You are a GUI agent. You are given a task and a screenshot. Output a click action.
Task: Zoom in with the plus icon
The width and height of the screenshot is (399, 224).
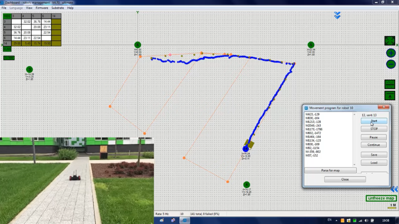point(390,53)
